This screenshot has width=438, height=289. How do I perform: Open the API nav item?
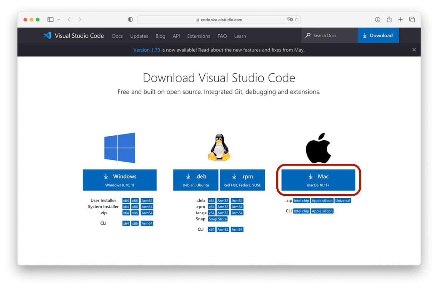pyautogui.click(x=176, y=36)
